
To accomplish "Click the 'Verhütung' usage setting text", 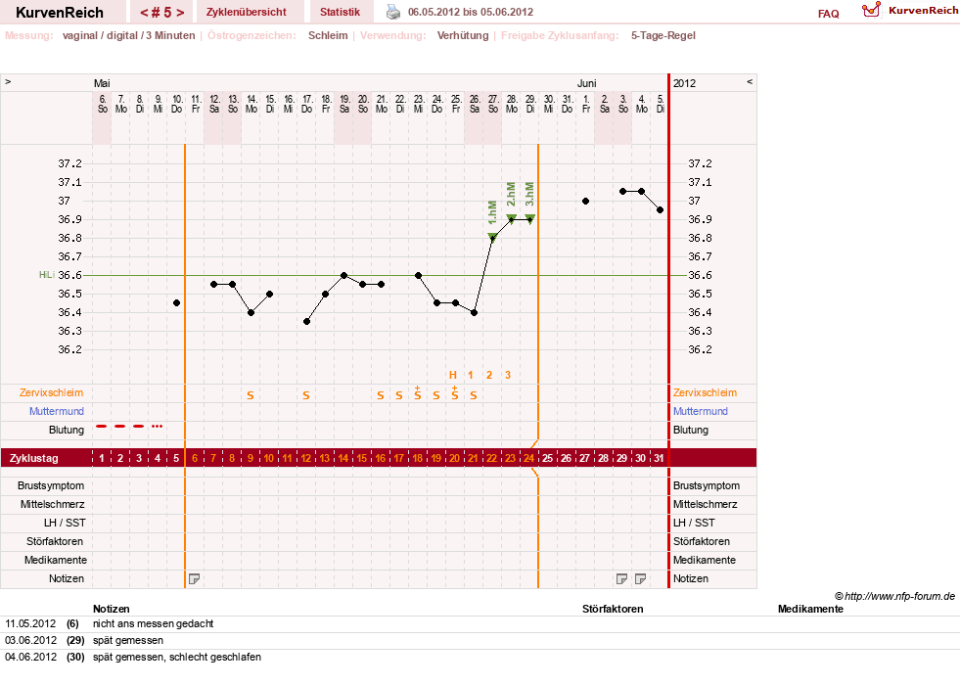I will tap(463, 35).
